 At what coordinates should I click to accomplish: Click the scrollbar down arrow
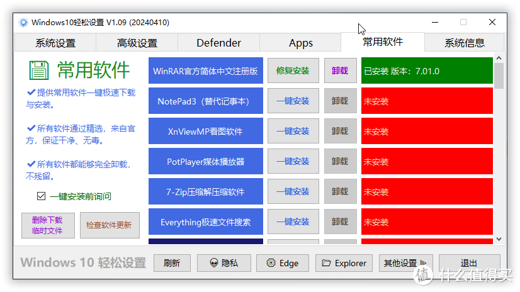499,239
